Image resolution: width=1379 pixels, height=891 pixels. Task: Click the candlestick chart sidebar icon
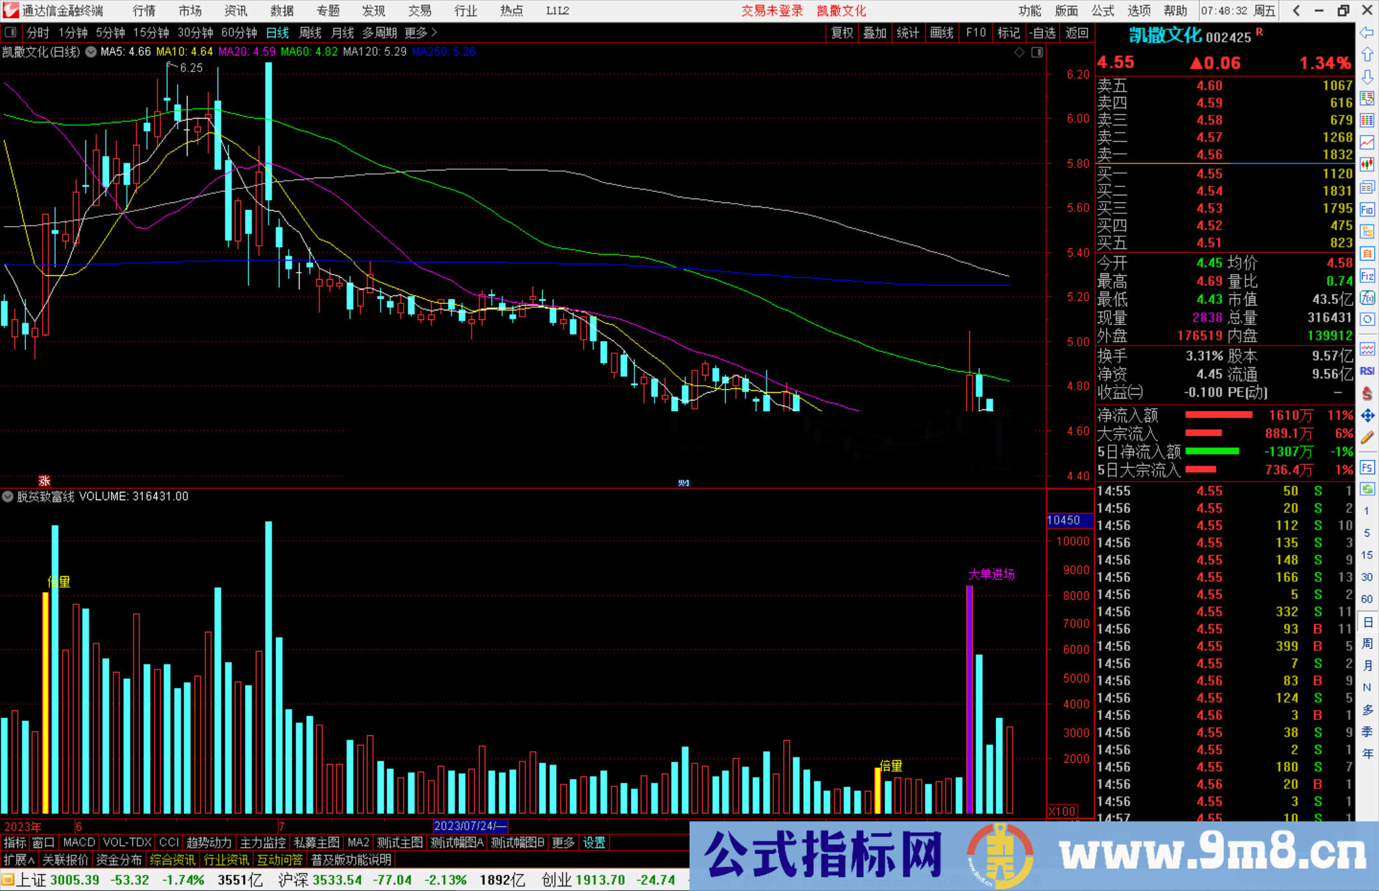click(x=1367, y=164)
